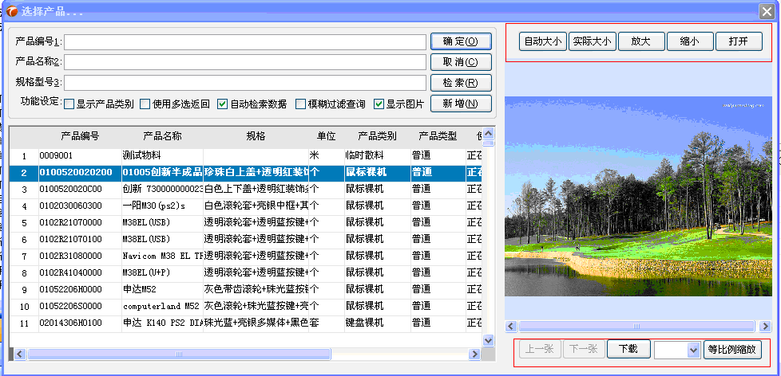Sort by the 产品名称 column header
Screen dimensions: 781x376
point(162,136)
